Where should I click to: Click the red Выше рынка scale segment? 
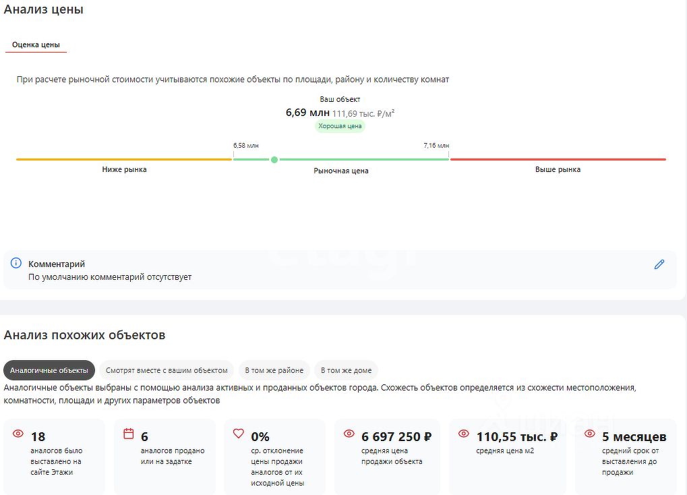(x=558, y=160)
